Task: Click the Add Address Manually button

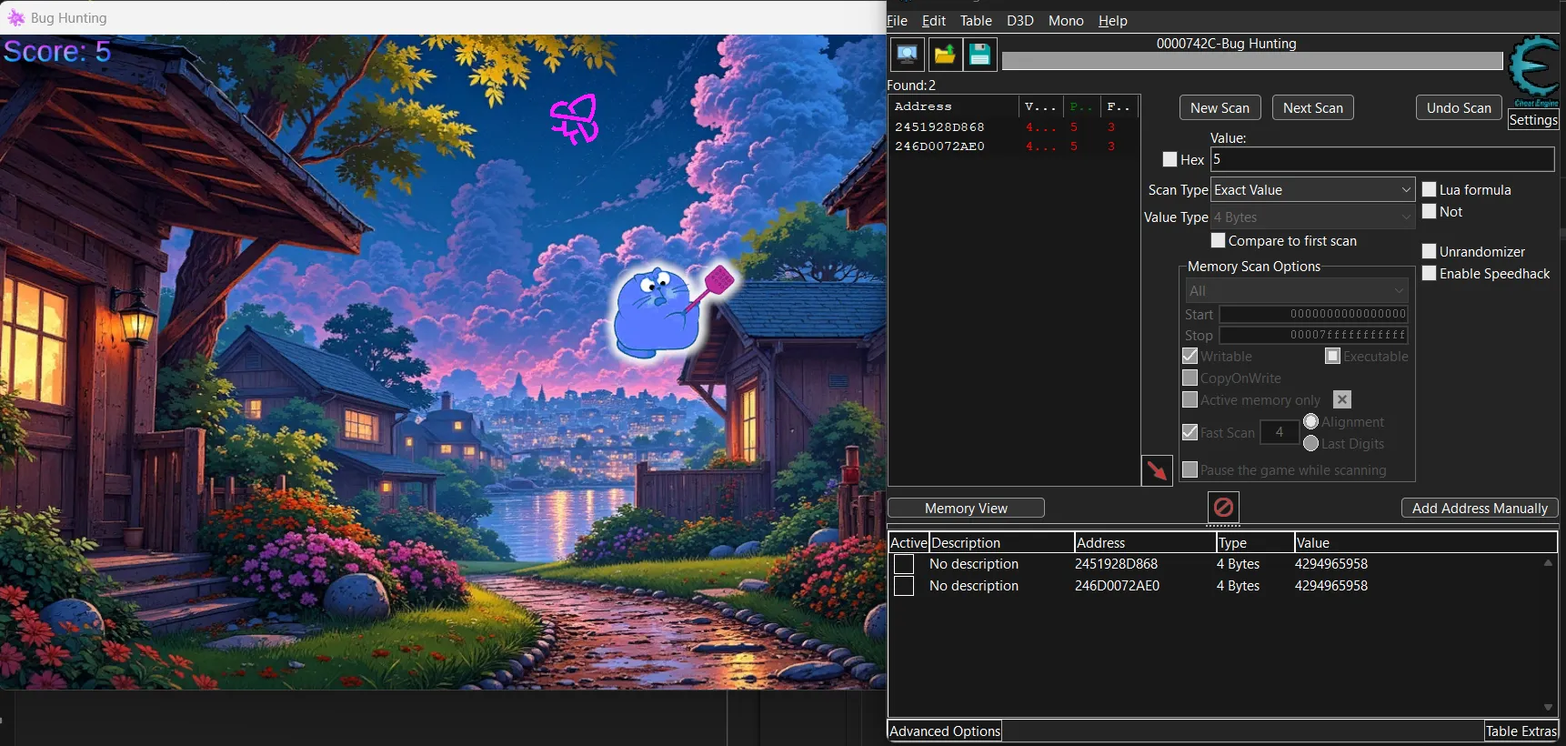Action: [x=1479, y=508]
